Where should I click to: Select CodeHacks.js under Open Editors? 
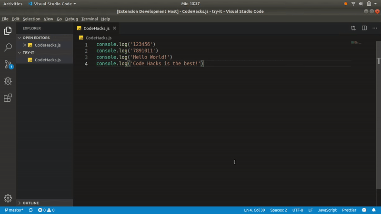(45, 45)
